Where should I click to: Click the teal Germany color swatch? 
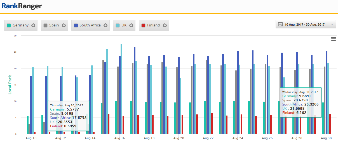pyautogui.click(x=9, y=25)
